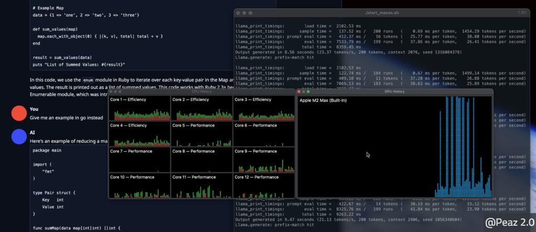Click the Apple M2 Max (Built-In) label
Viewport: 536px width, 232px height.
click(x=323, y=100)
